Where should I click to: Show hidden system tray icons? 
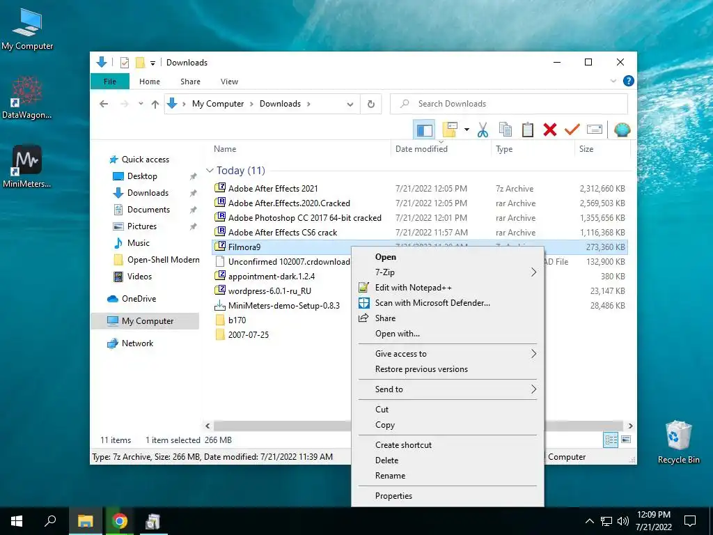589,521
